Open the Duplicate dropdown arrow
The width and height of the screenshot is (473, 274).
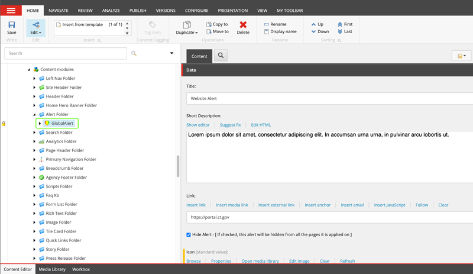point(196,33)
